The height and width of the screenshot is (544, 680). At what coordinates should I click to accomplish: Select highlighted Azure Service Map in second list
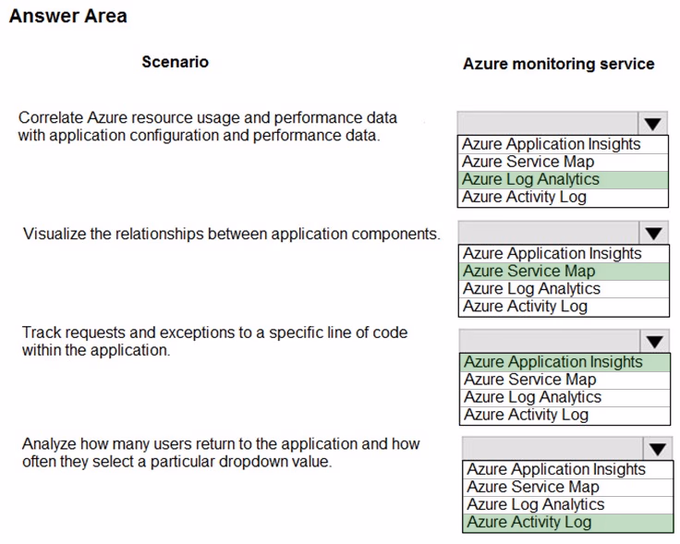[564, 272]
